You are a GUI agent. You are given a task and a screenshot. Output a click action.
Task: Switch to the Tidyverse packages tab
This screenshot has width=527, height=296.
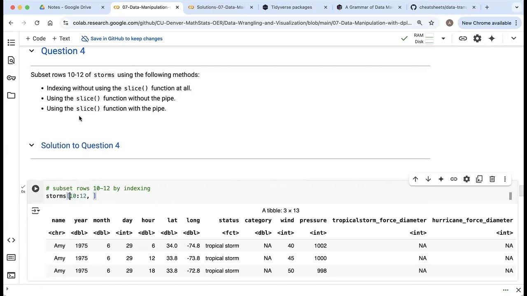[x=291, y=7]
